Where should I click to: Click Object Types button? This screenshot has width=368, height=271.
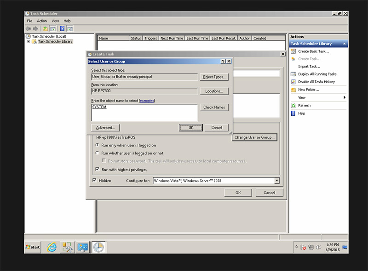tap(214, 77)
